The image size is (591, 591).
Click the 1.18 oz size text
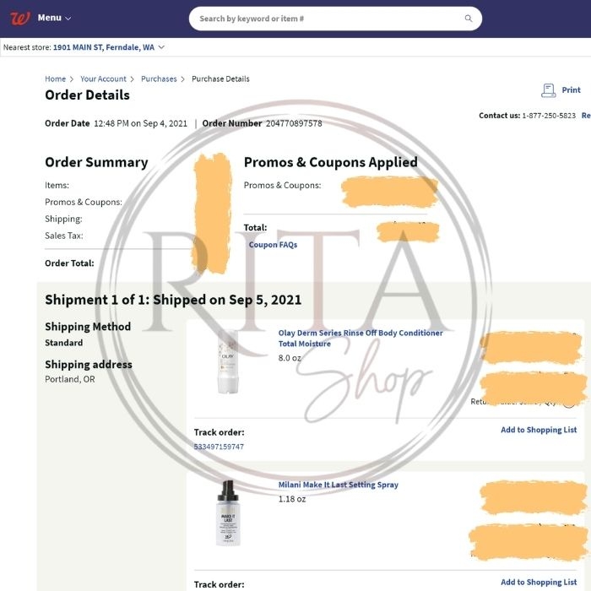coord(292,499)
